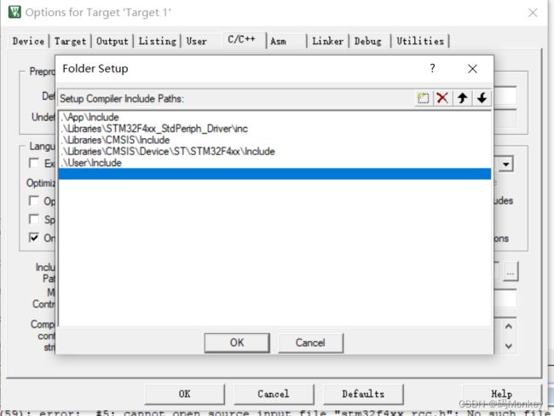Open the Output tab
554x416 pixels.
point(112,41)
